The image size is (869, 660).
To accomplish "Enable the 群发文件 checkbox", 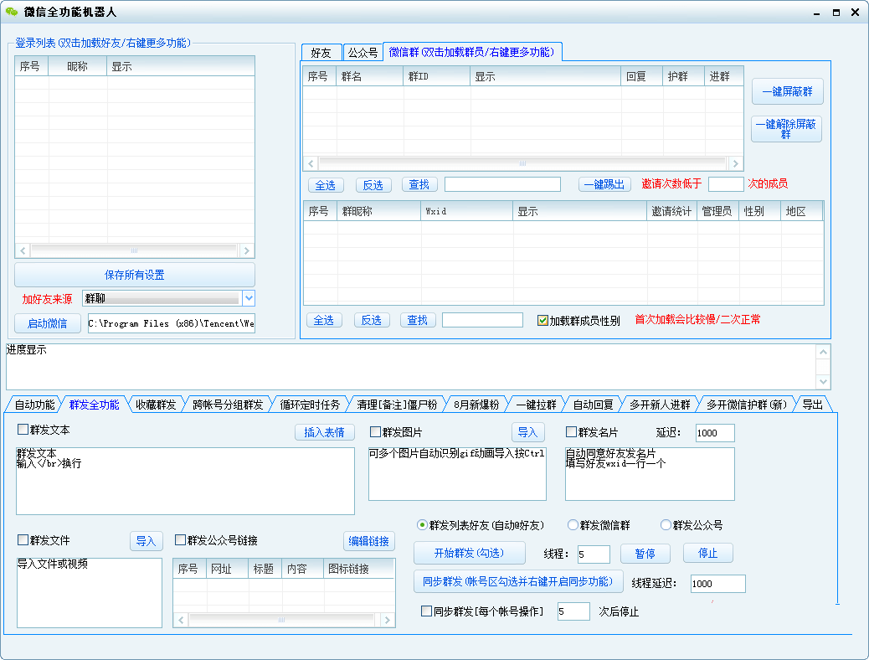I will tap(23, 539).
